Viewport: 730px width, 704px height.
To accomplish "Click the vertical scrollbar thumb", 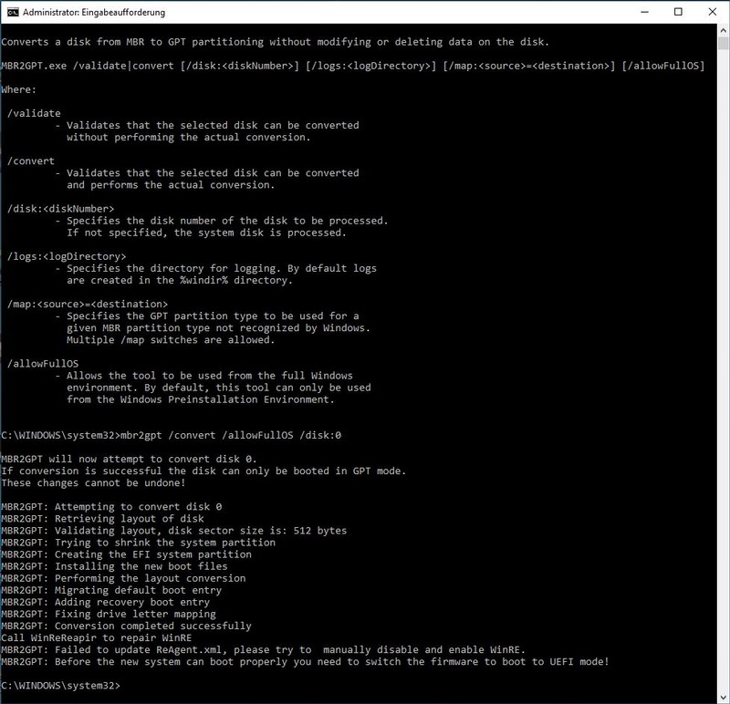I will pyautogui.click(x=723, y=43).
